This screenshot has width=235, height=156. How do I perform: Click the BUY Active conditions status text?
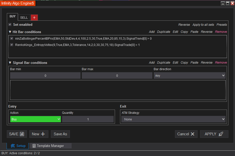21,153
